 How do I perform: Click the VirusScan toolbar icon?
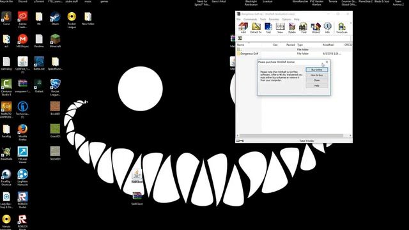click(342, 28)
